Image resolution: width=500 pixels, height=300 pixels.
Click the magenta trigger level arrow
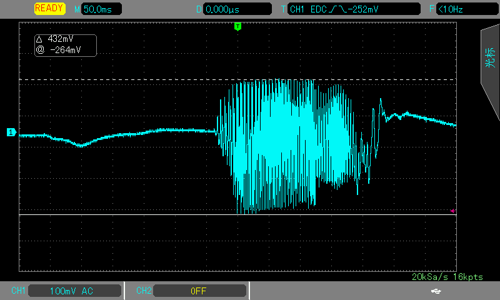452,211
